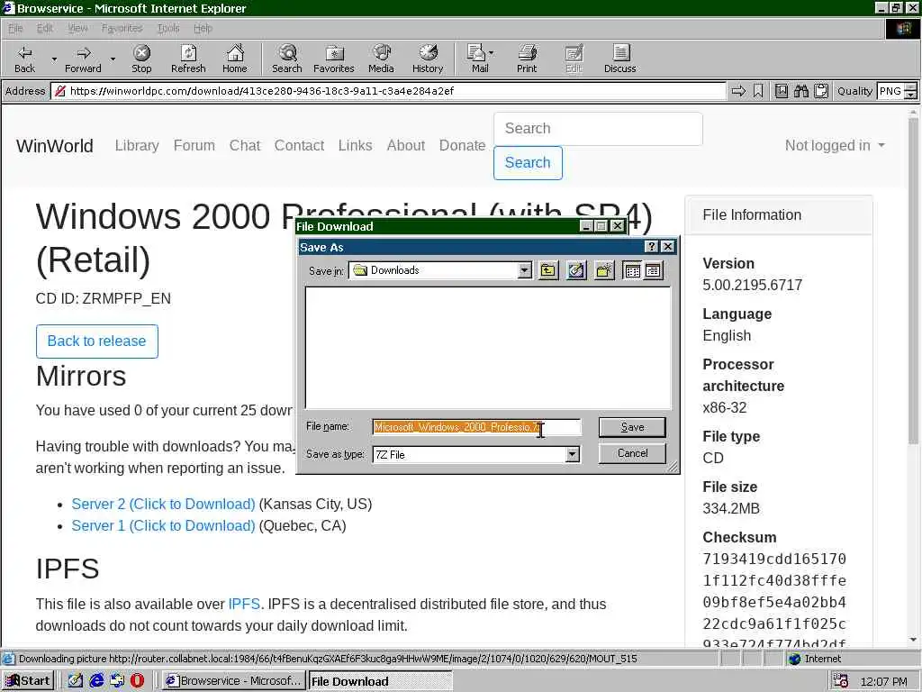The height and width of the screenshot is (692, 922).
Task: Open the Search pane from the IE toolbar
Action: pyautogui.click(x=287, y=59)
